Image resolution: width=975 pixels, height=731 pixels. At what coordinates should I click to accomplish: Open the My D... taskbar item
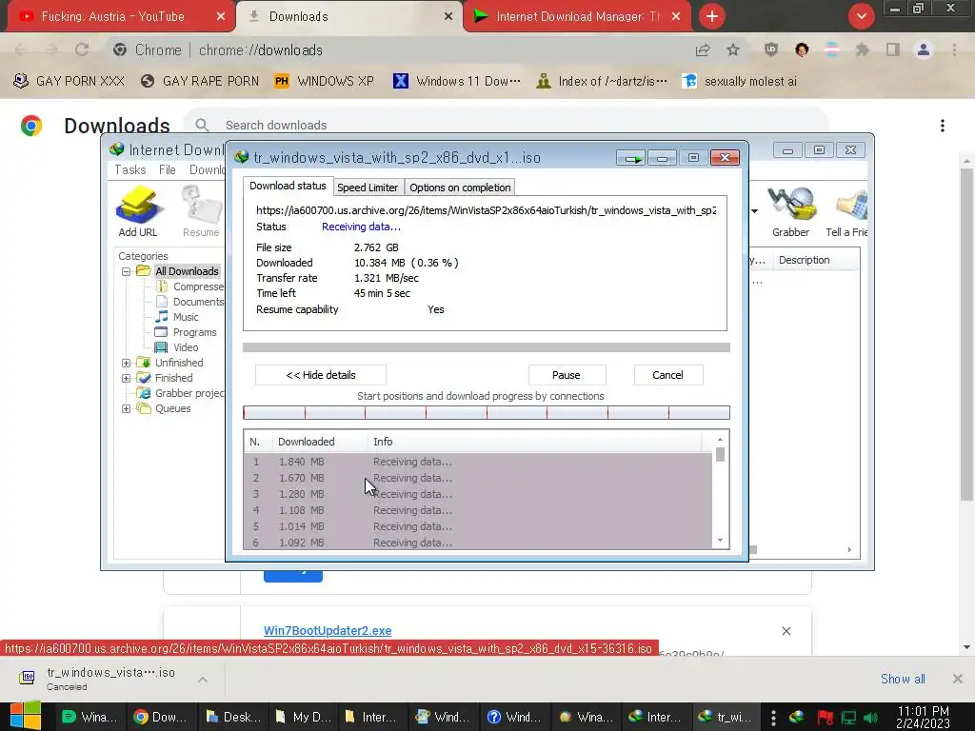tap(304, 717)
